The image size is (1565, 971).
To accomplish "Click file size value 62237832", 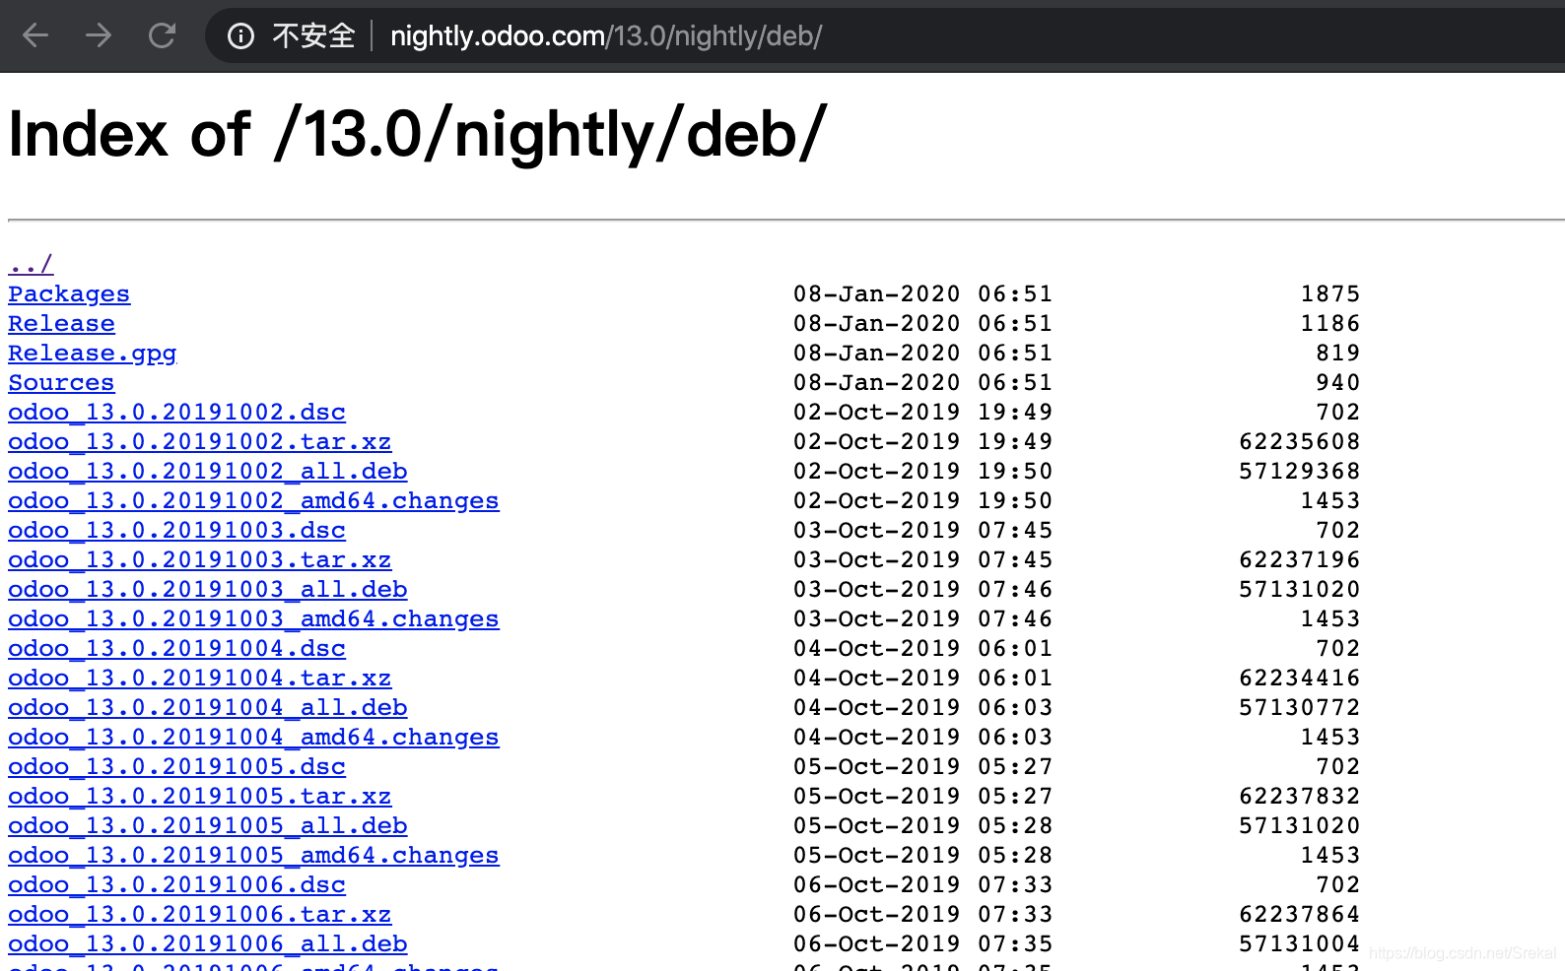I will [x=1299, y=796].
